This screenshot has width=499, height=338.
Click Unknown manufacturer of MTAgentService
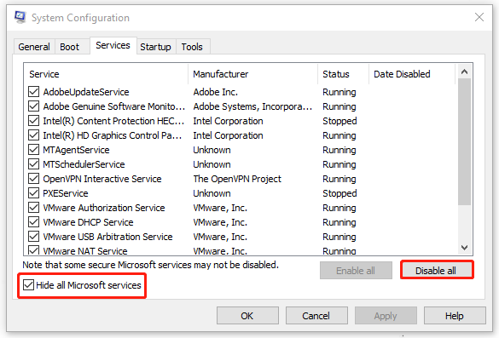coord(212,150)
